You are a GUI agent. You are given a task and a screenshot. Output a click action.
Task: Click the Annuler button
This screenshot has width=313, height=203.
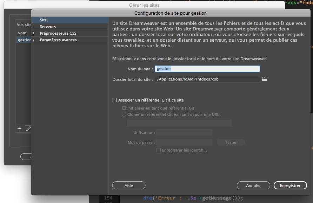tap(253, 185)
